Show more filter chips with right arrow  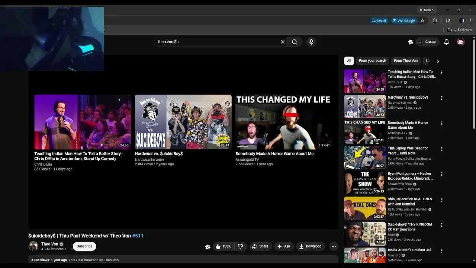coord(438,61)
